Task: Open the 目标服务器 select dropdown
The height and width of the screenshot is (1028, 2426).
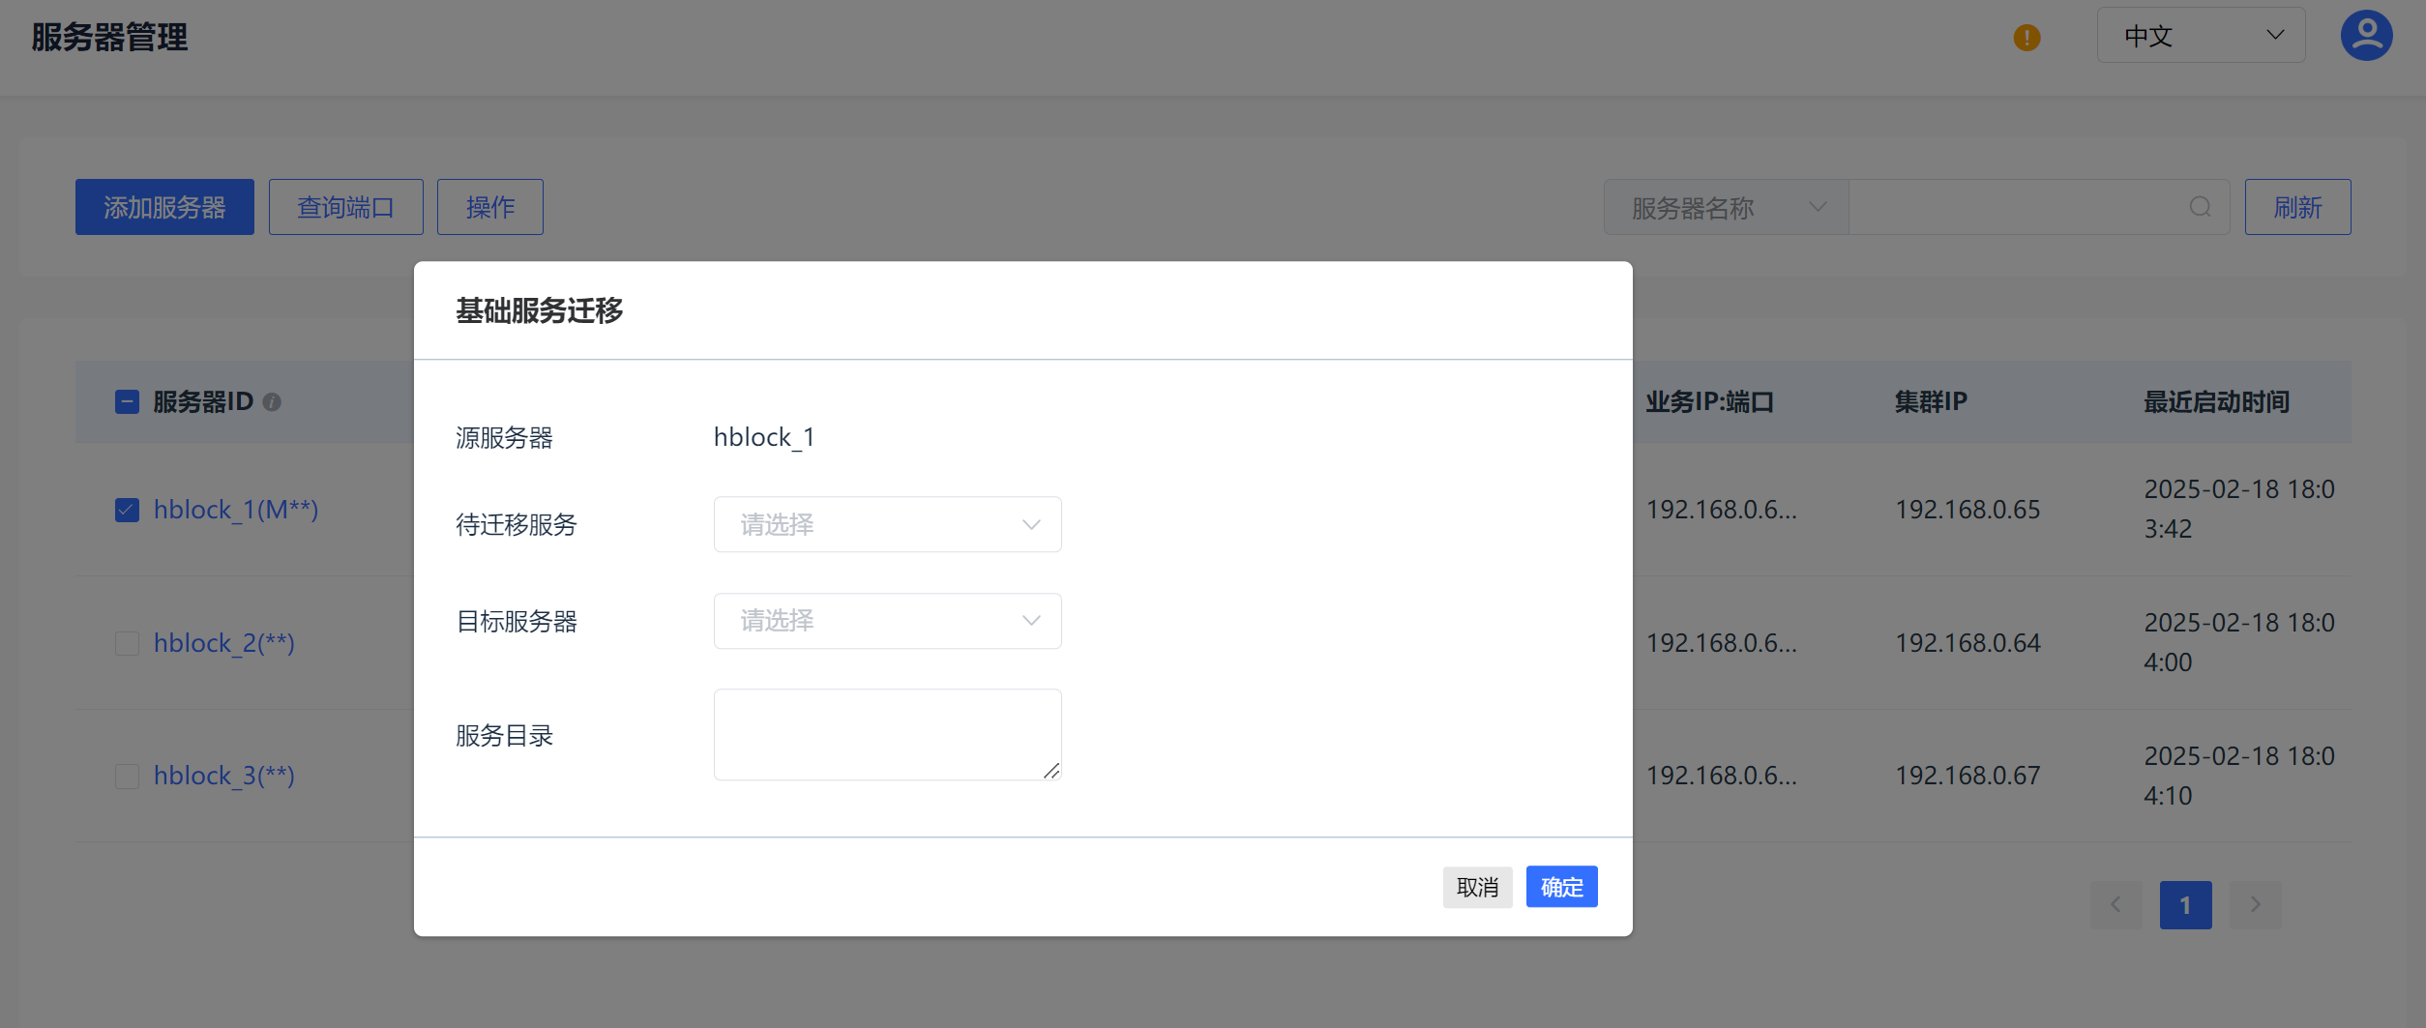Action: (887, 621)
